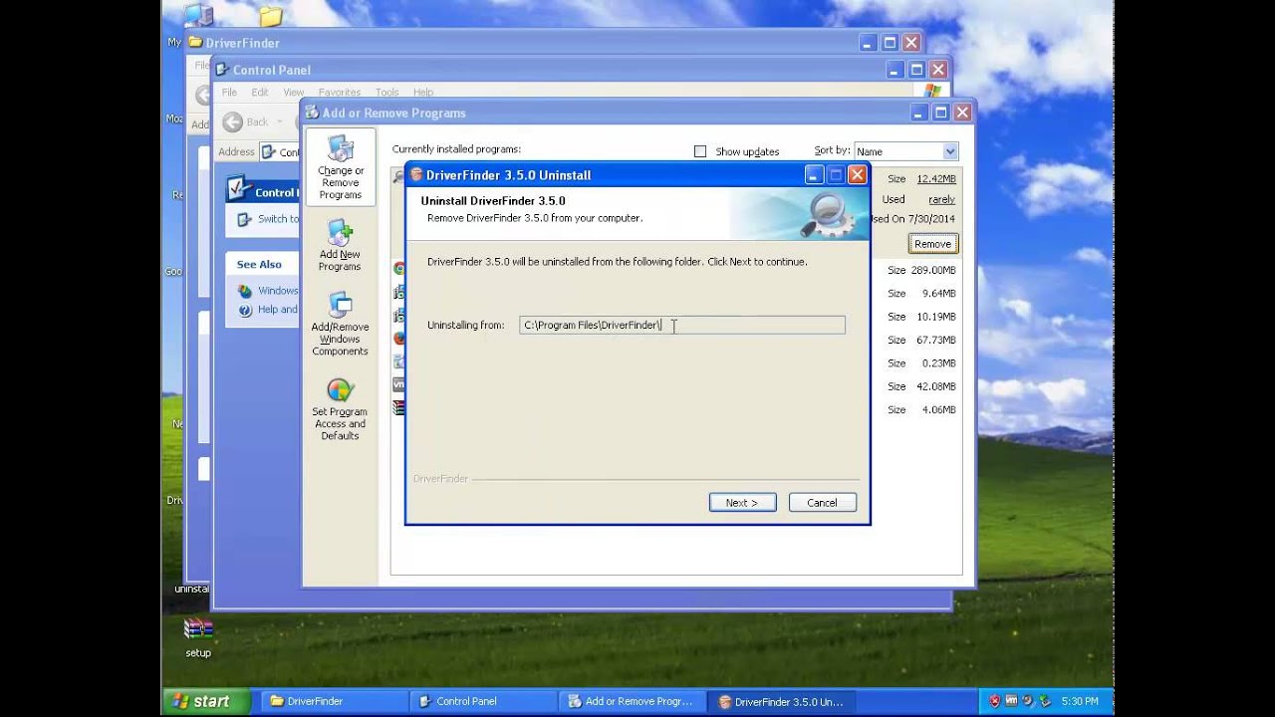Click the 'rarely' used frequency link

click(x=941, y=200)
